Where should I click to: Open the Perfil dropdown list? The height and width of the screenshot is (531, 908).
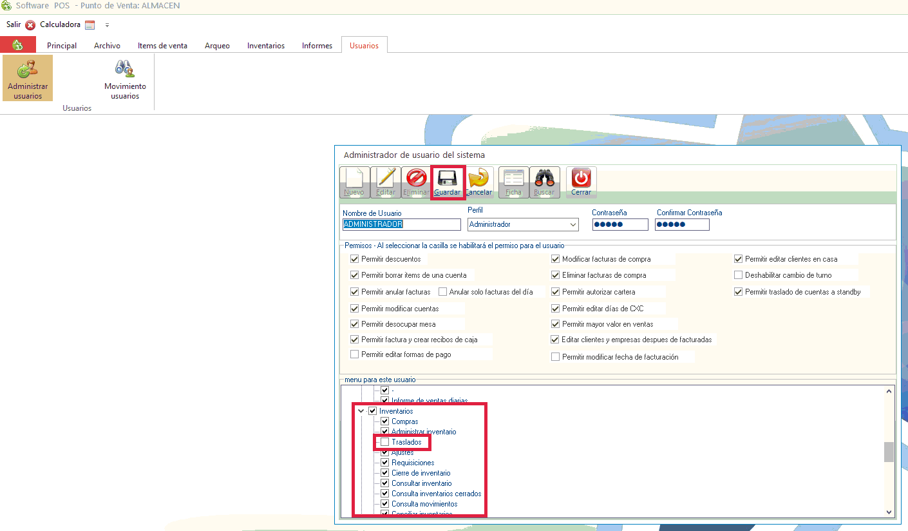pos(572,225)
